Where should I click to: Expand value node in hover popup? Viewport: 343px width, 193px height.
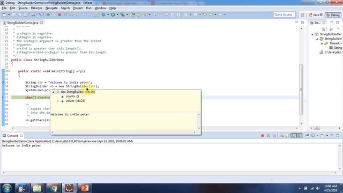tap(58, 101)
